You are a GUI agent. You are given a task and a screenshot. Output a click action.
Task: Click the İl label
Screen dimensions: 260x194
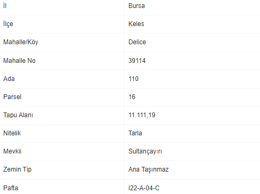click(5, 5)
